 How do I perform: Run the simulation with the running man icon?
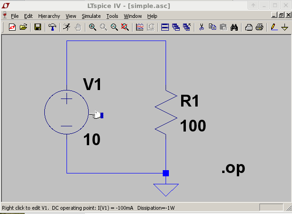67,27
